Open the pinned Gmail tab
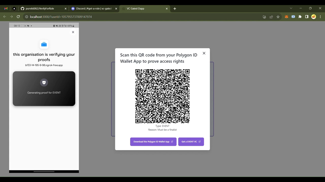The height and width of the screenshot is (182, 325). 6,9
